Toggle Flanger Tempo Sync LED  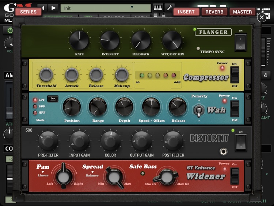pos(198,48)
